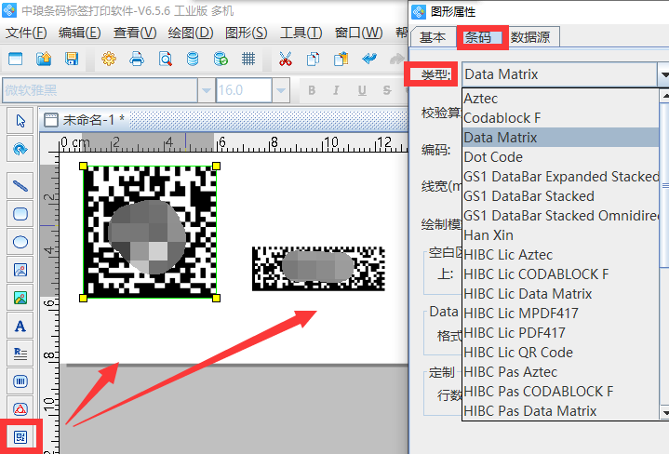Click the database with green check icon

[221, 59]
